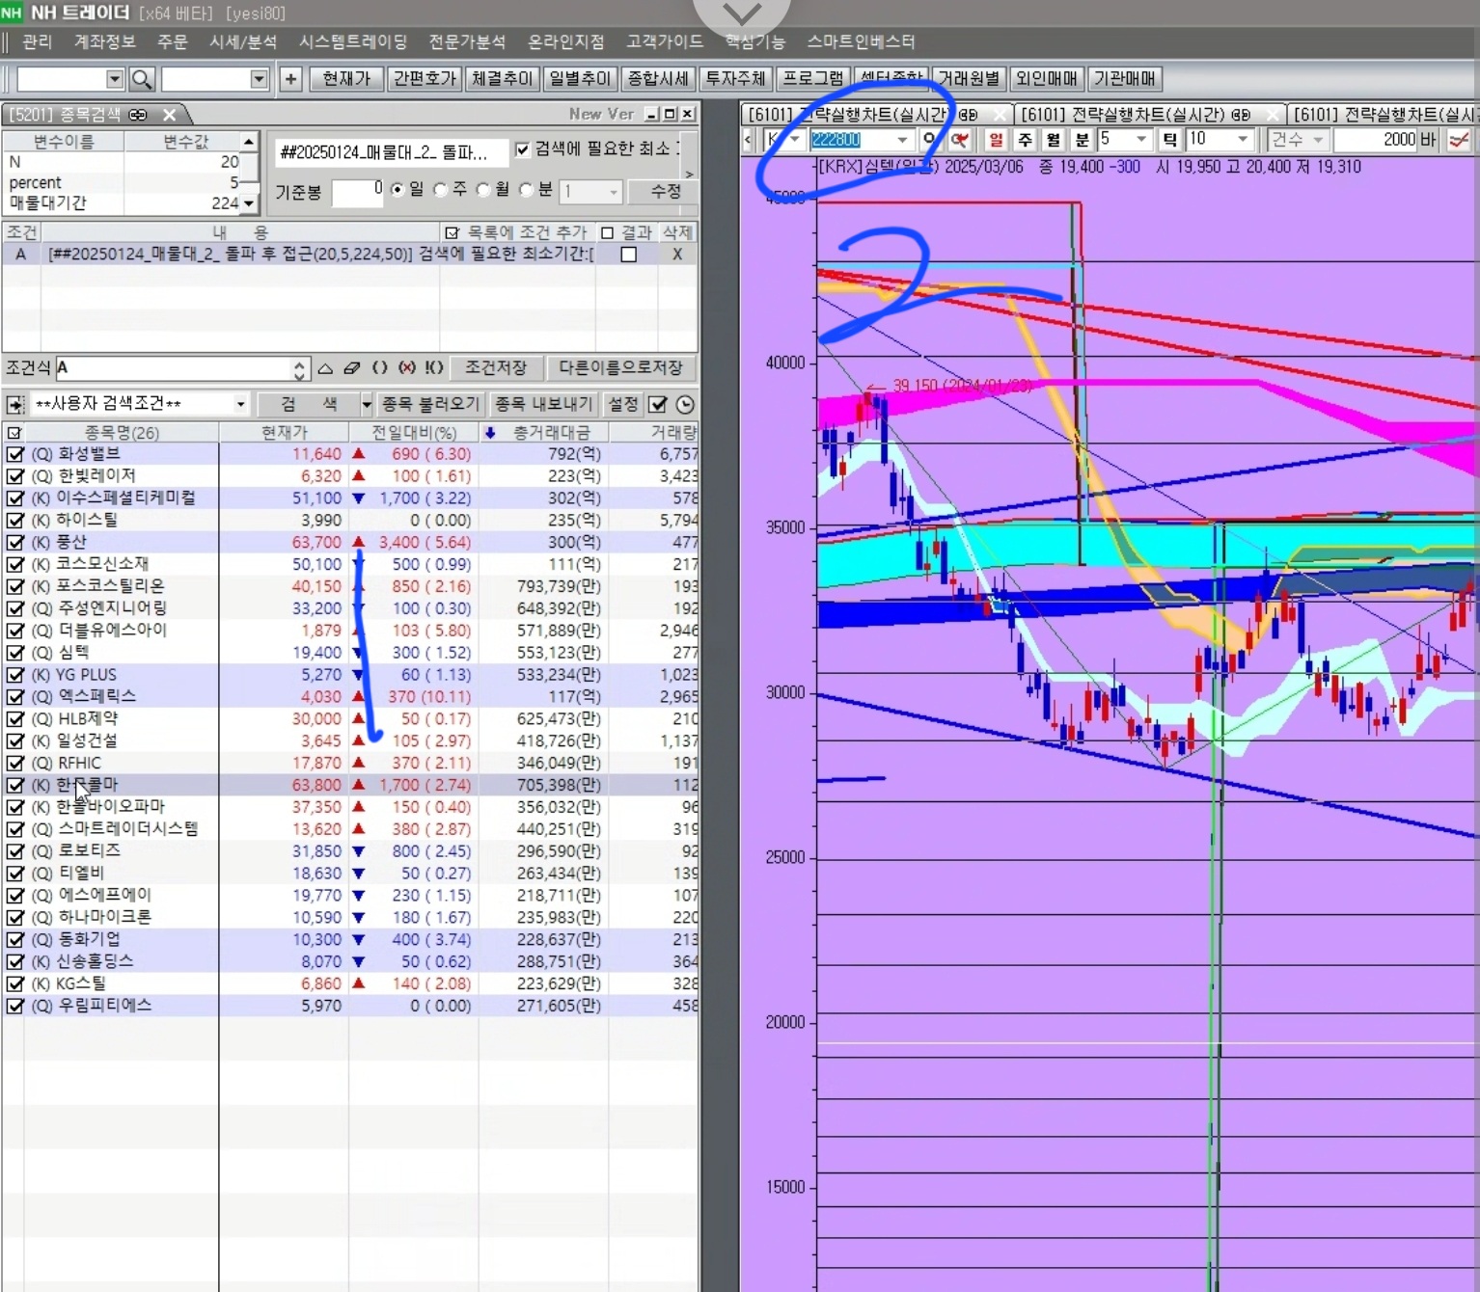The height and width of the screenshot is (1292, 1480).
Task: Uncheck the 화성밸브 stock checkbox
Action: coord(14,453)
